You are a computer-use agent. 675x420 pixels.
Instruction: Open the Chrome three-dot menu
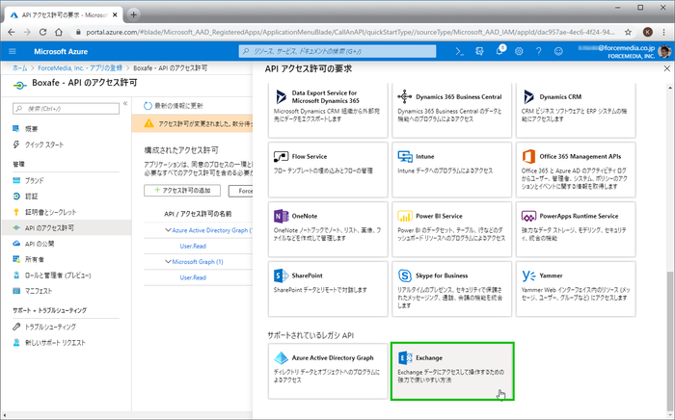click(664, 32)
